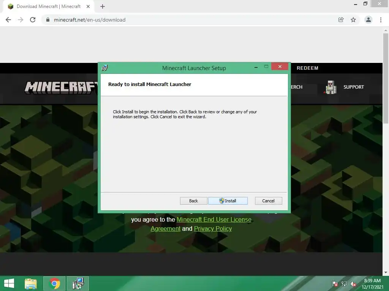This screenshot has height=291, width=389.
Task: Cancel the Minecraft Launcher setup
Action: click(269, 201)
